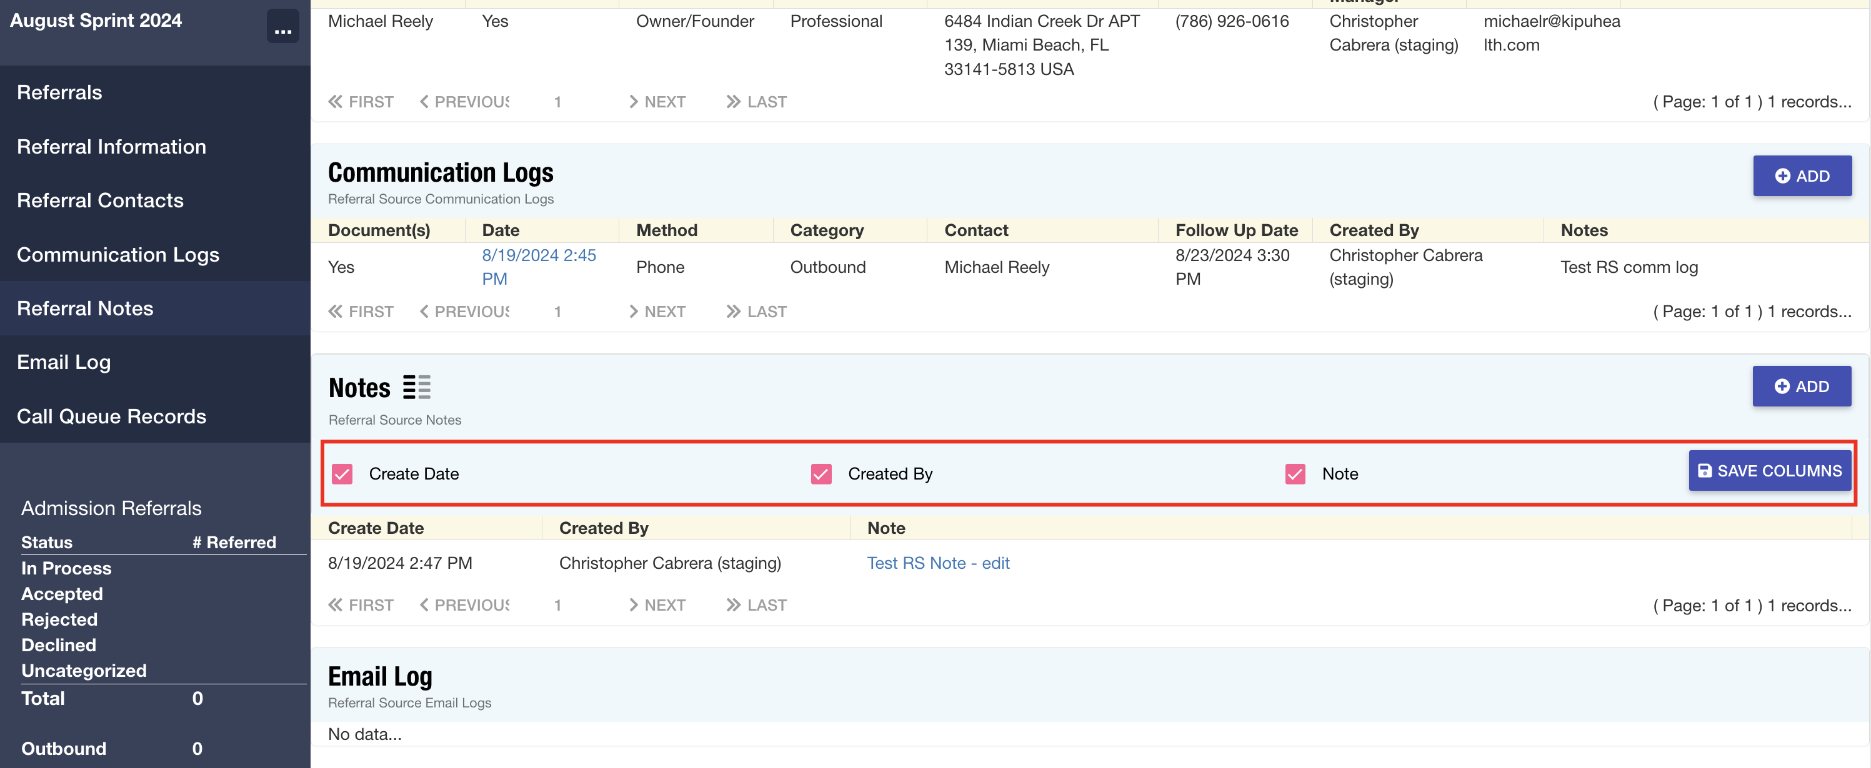Screen dimensions: 1871x768
Task: Click Email Log in sidebar
Action: click(x=64, y=362)
